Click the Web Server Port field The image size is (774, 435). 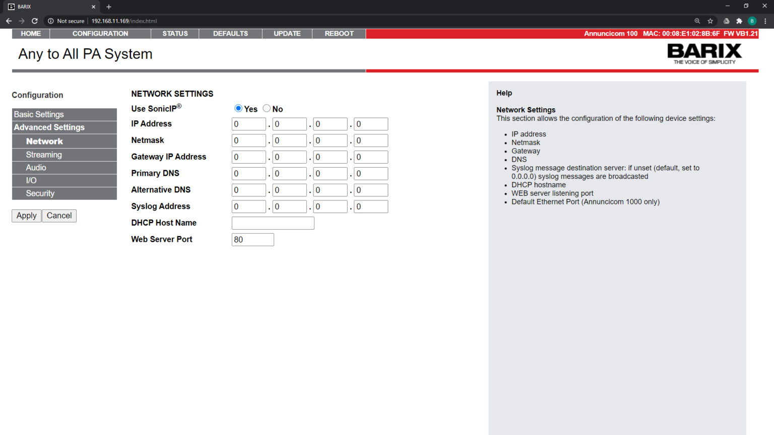[x=252, y=240]
